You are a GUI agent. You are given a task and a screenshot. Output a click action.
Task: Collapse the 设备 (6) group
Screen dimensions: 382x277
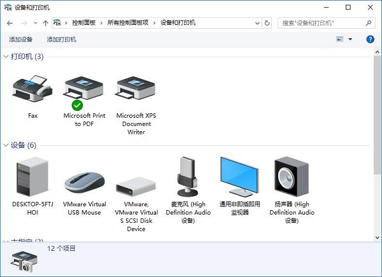6,145
